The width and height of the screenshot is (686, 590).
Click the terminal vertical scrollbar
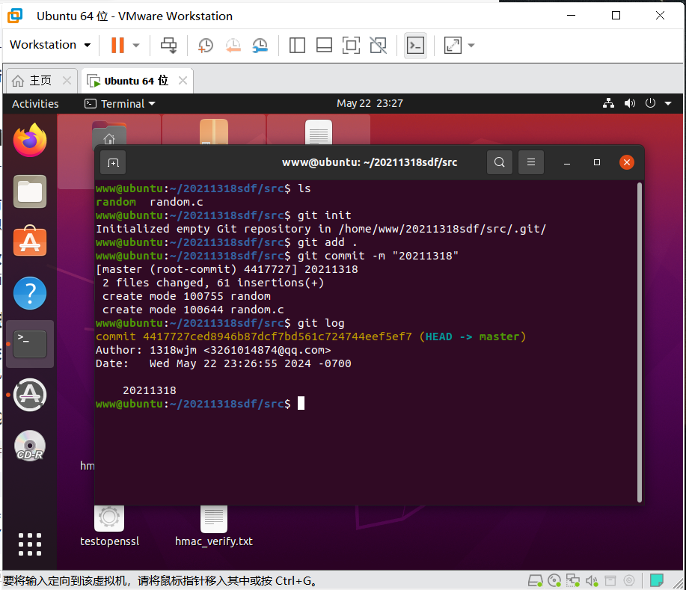640,342
